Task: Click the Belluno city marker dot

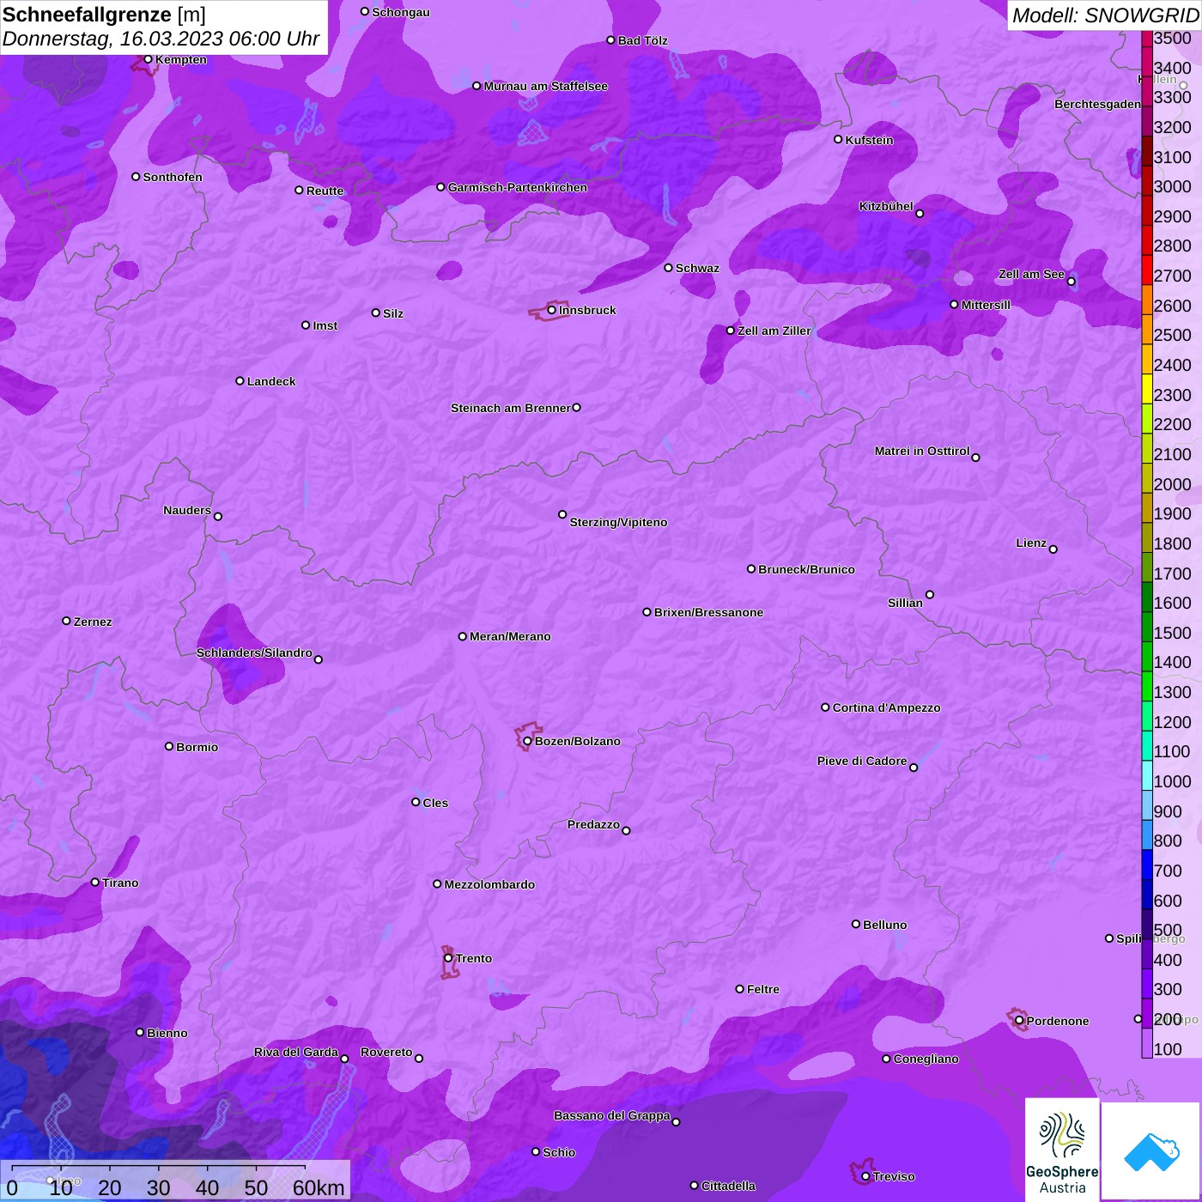Action: [x=856, y=924]
